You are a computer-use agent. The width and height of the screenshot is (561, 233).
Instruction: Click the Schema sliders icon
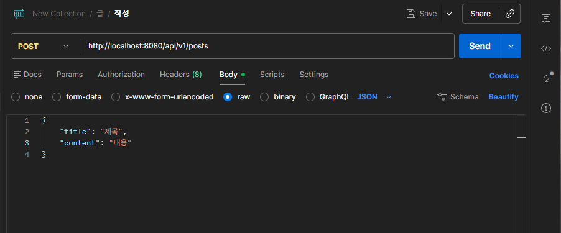click(x=442, y=97)
